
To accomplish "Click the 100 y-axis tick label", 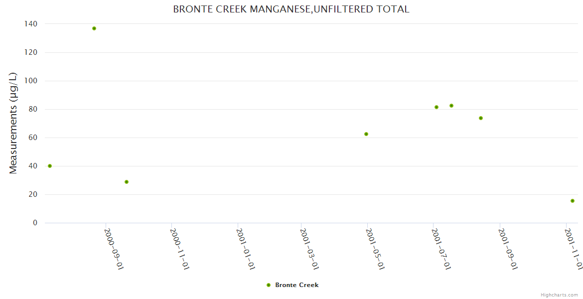I will (31, 81).
